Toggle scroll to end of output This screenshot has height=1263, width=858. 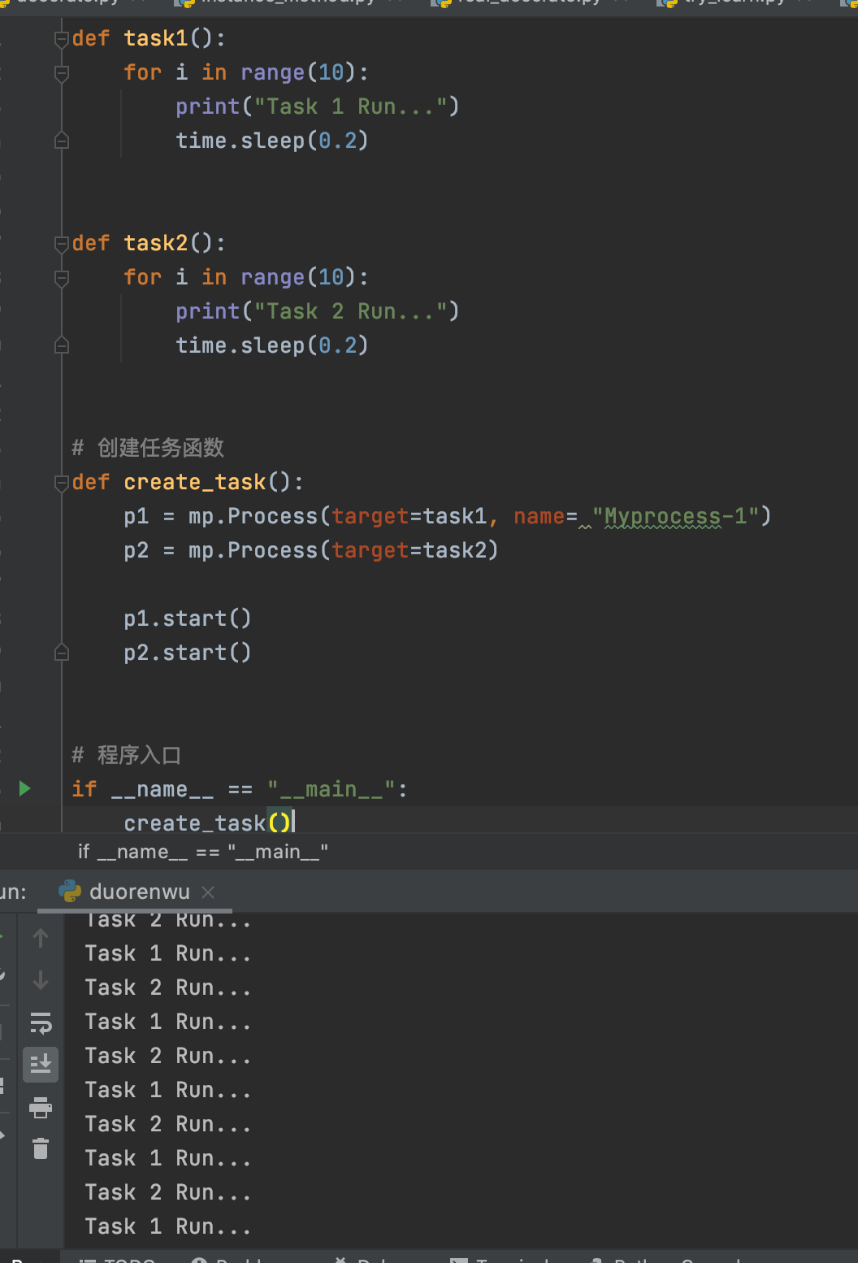tap(41, 1063)
